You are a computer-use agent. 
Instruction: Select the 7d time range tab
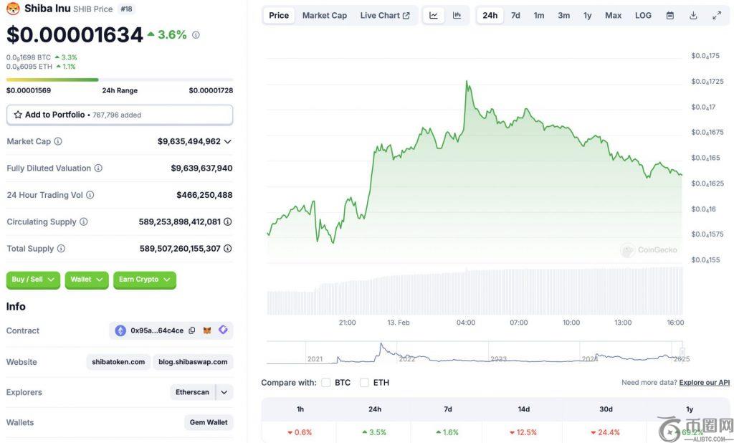coord(515,15)
